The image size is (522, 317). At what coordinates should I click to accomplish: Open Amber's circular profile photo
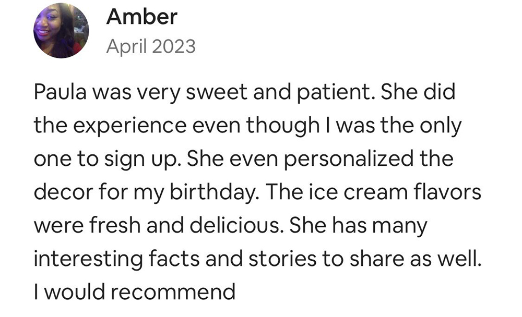click(61, 30)
